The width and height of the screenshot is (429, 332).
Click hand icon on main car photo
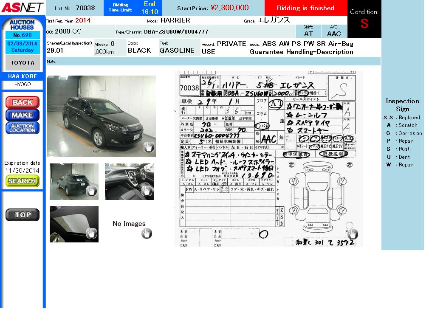(148, 147)
